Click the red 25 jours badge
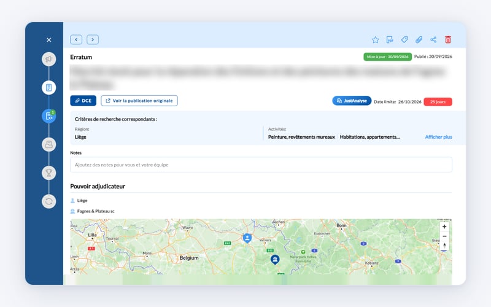 click(x=438, y=102)
